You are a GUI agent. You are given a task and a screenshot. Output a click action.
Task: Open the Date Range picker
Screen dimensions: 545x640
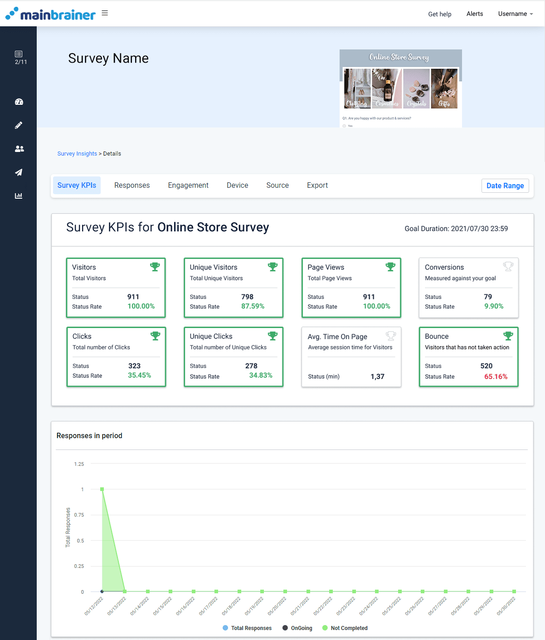505,186
